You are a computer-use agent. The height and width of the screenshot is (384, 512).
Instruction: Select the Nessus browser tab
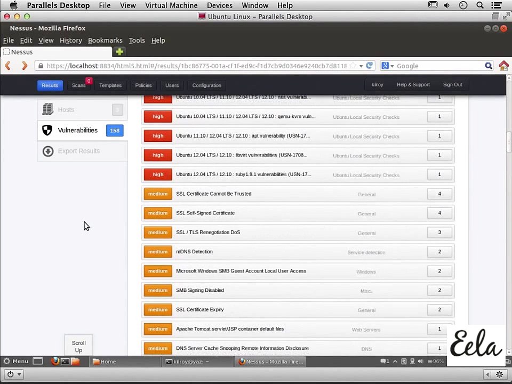(56, 52)
